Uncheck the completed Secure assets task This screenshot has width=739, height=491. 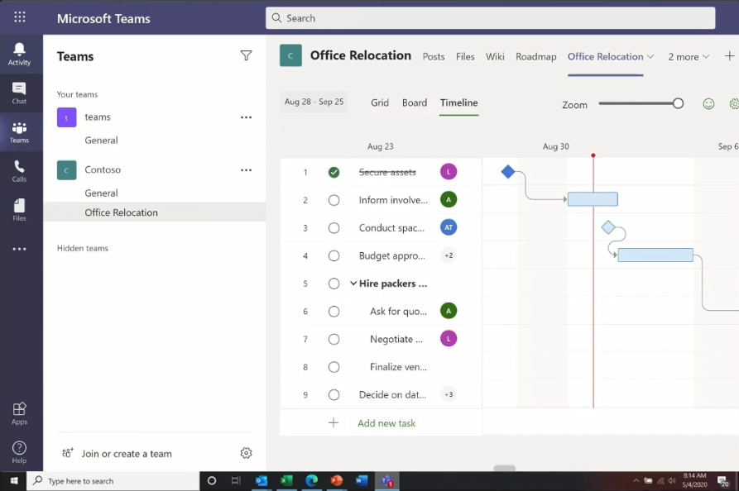334,172
